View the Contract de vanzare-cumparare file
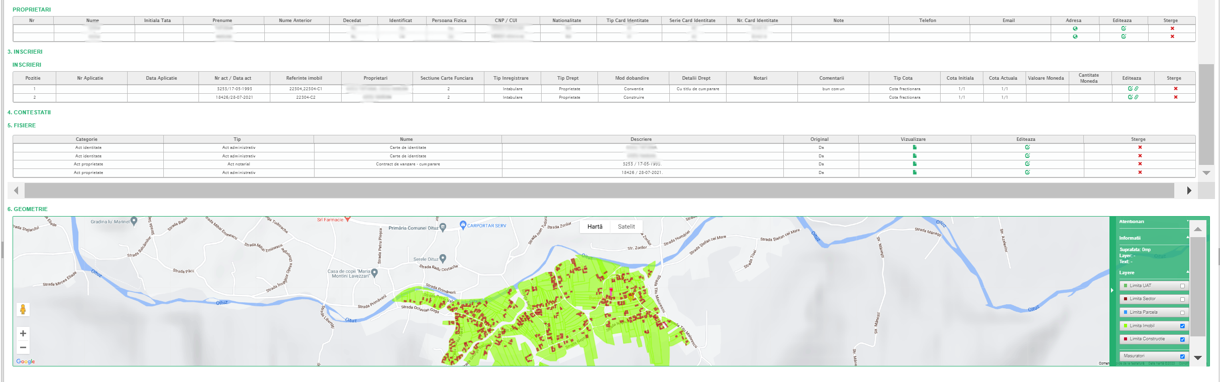This screenshot has width=1220, height=382. 914,164
